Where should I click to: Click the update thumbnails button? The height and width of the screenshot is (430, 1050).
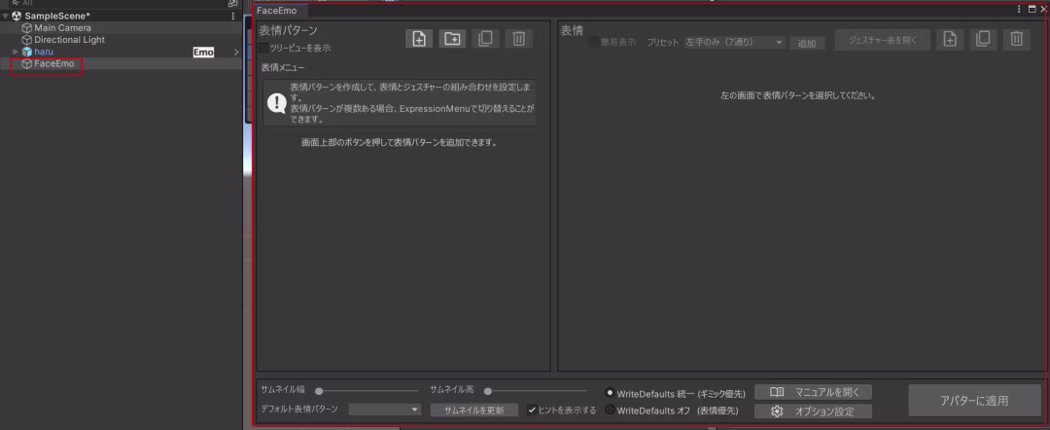click(475, 410)
